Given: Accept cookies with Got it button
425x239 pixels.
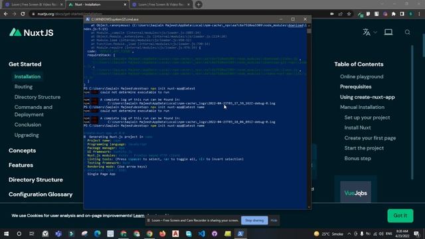Looking at the screenshot, I should pos(400,216).
